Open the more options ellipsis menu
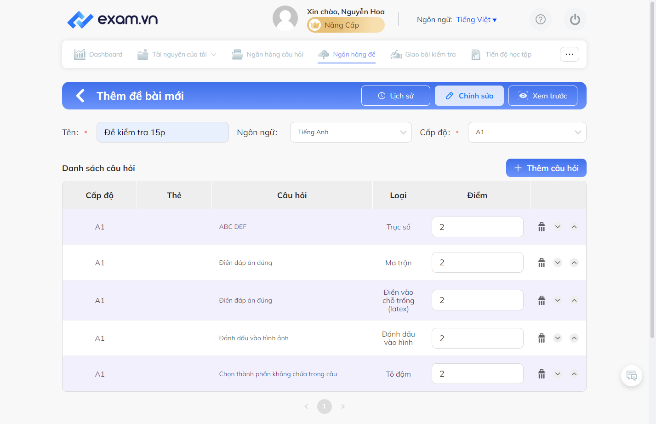This screenshot has height=424, width=656. 570,54
